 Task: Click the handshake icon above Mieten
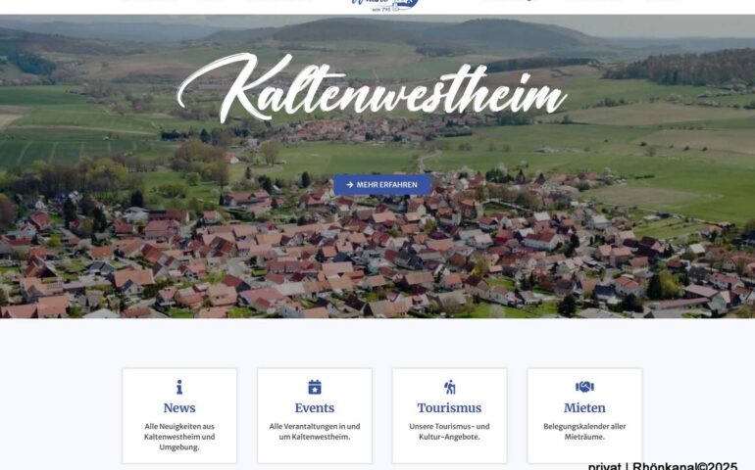[584, 387]
